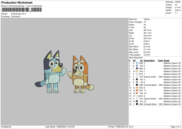This screenshot has width=182, height=129.
Task: Select the design name 'bluenbingo 3,8 in'
Action: 19,14
